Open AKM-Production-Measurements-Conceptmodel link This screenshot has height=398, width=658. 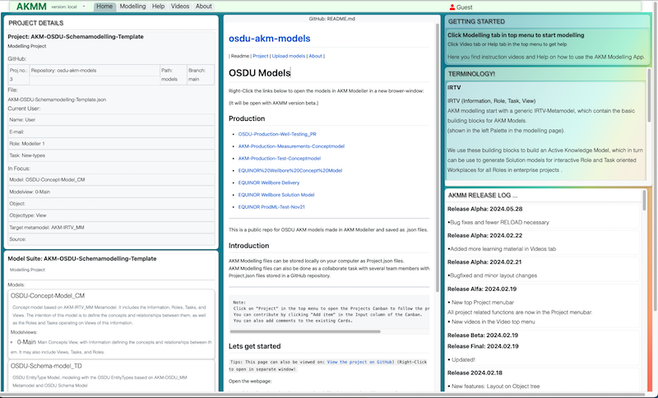coord(291,146)
